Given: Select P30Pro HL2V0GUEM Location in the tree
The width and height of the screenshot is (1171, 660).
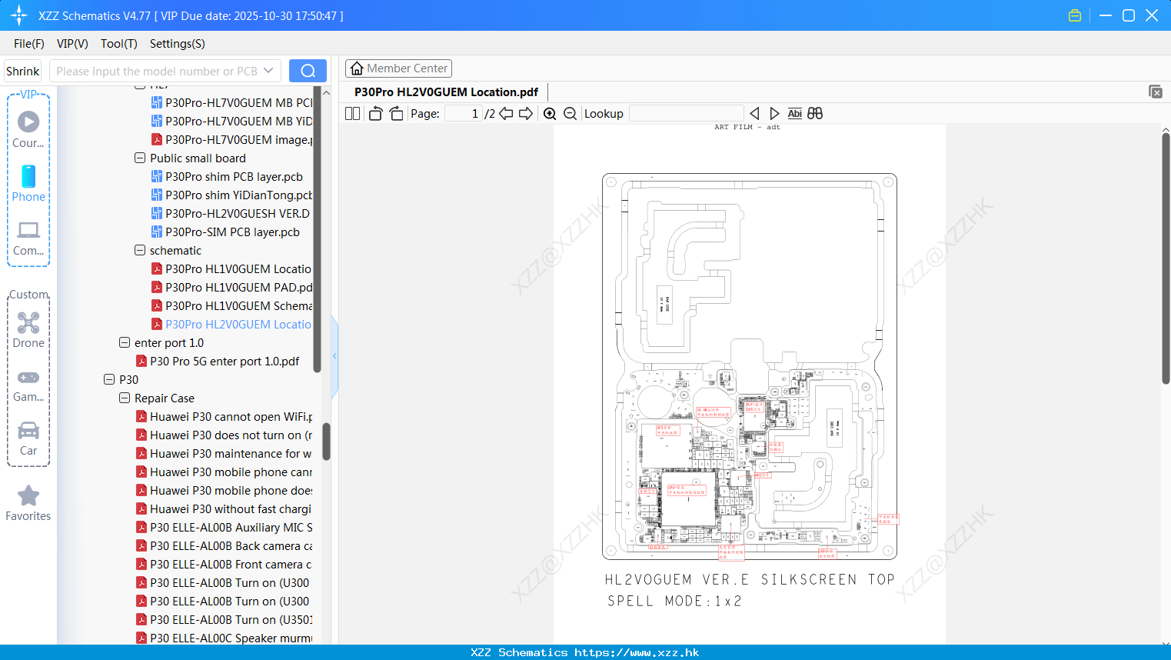Looking at the screenshot, I should pyautogui.click(x=231, y=324).
